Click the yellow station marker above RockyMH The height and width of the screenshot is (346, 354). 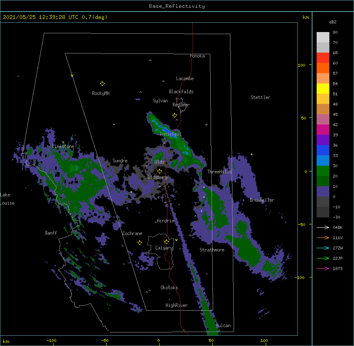tap(102, 84)
